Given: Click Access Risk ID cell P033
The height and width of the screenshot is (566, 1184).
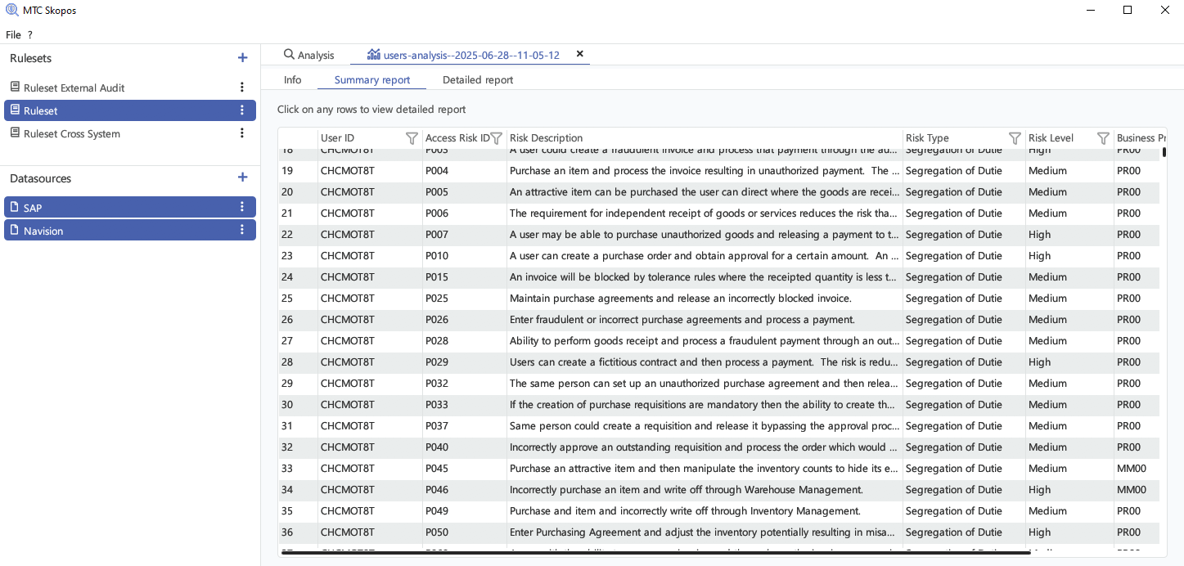Looking at the screenshot, I should click(465, 405).
